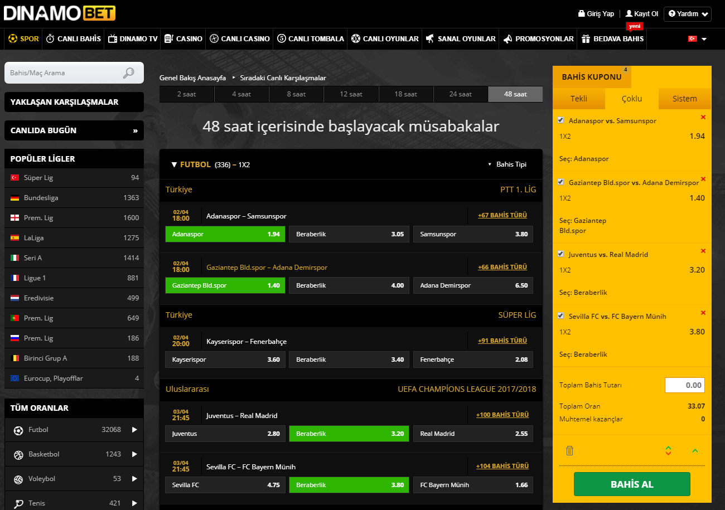Select Fenerbahçe 2.08 odds

(x=473, y=360)
